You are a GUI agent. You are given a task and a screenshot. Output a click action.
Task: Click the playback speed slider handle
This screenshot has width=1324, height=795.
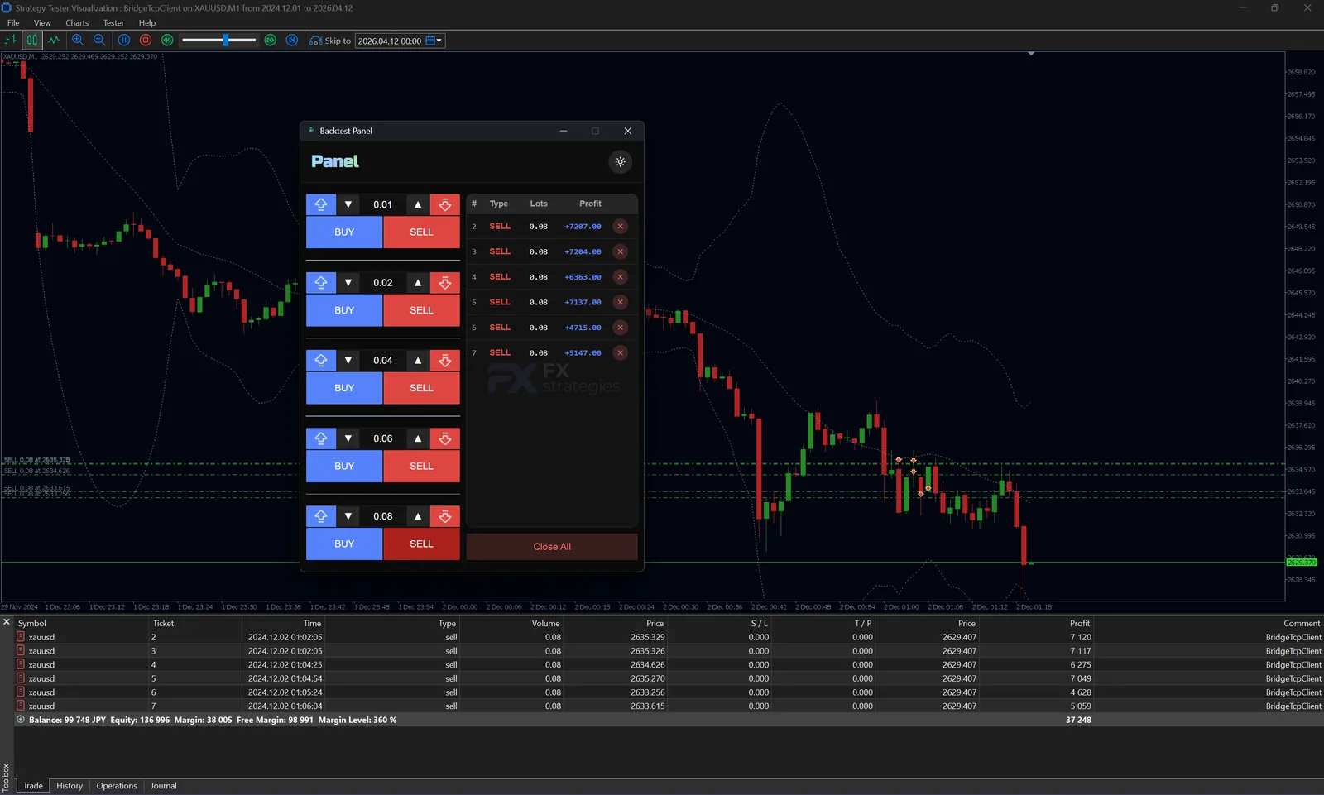tap(225, 40)
